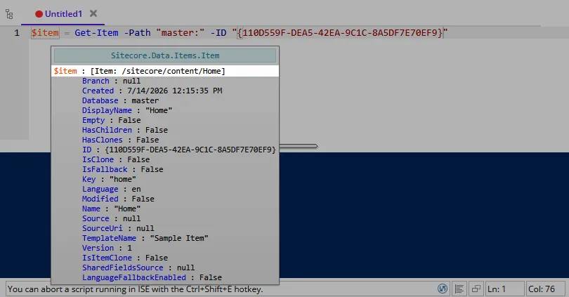Click the Name : "Home" property
The height and width of the screenshot is (297, 569).
111,209
